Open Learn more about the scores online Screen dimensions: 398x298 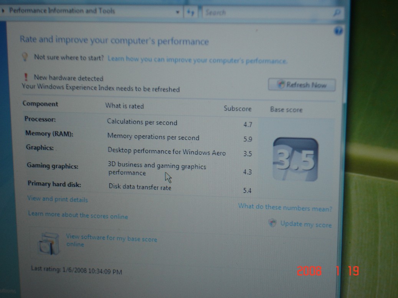pos(78,215)
